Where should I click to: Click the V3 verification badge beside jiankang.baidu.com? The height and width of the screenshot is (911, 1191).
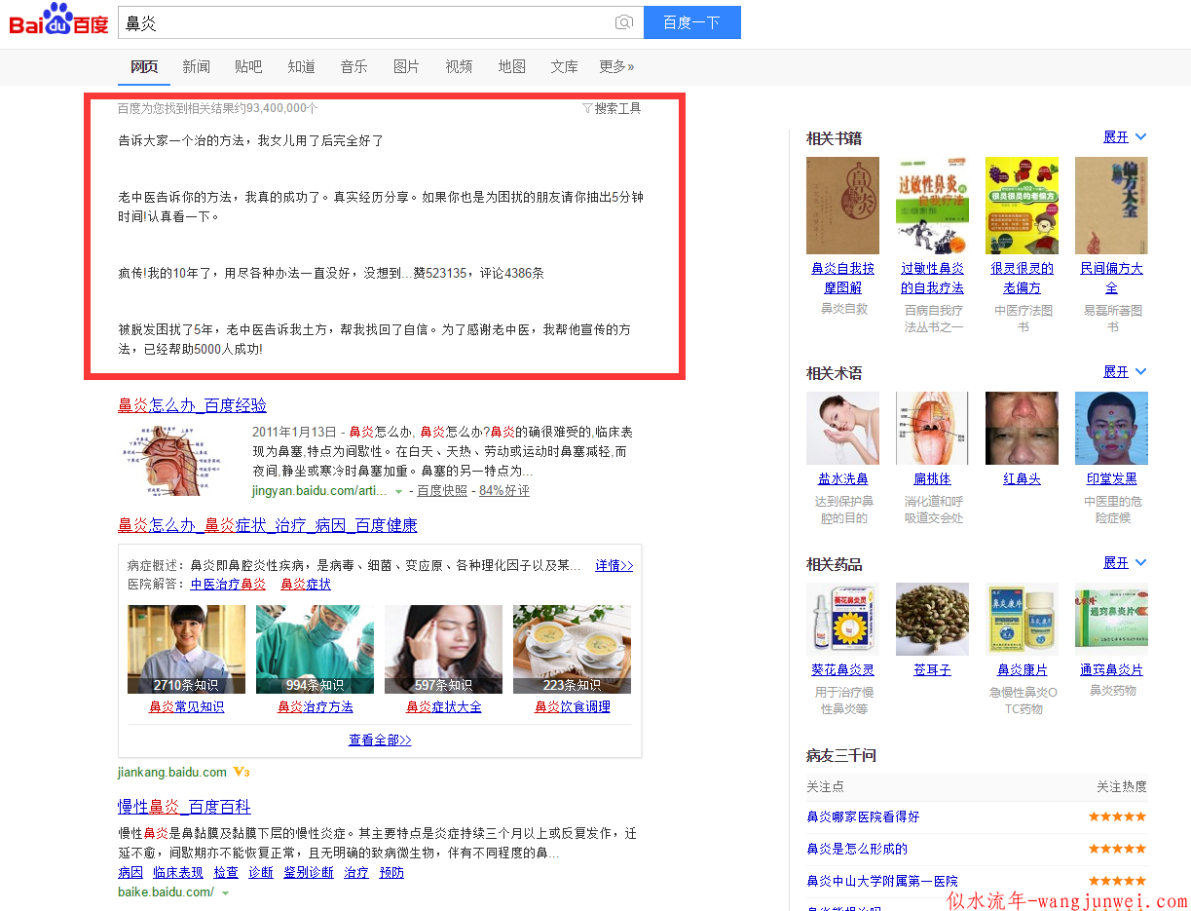[x=242, y=773]
